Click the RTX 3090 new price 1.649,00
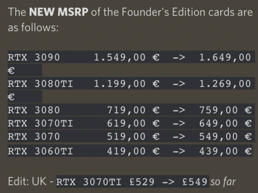The image size is (258, 193). click(x=225, y=57)
